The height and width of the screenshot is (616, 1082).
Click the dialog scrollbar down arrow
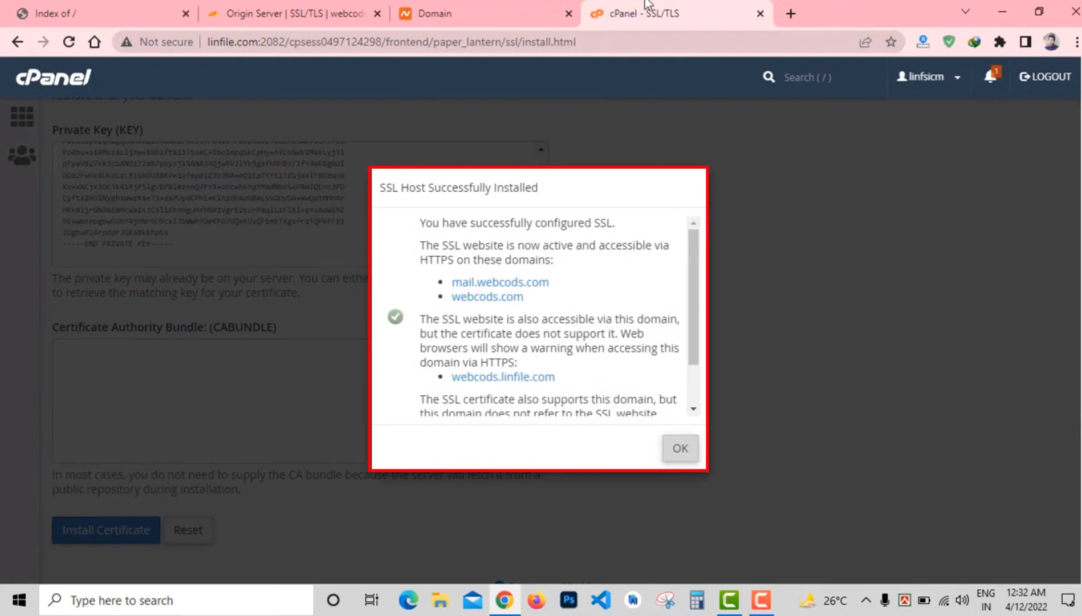pos(693,409)
